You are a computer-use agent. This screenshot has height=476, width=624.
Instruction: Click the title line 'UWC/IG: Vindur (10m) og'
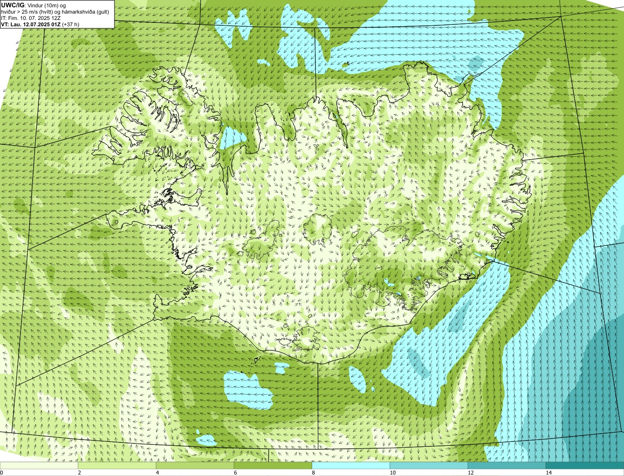(34, 5)
